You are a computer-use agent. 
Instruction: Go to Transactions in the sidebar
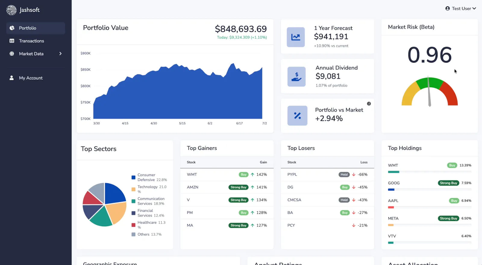(36, 41)
